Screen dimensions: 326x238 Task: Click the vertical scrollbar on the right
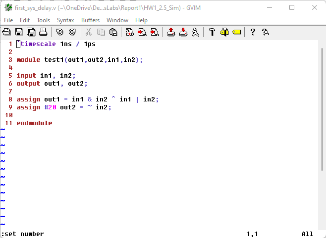click(x=322, y=134)
